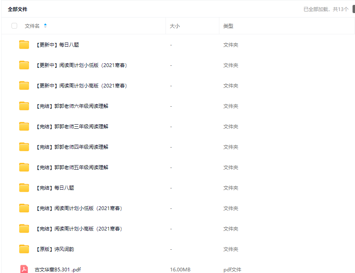
Task: Click folder icon for 【完结】阅读周计划小高版
Action: pos(24,229)
